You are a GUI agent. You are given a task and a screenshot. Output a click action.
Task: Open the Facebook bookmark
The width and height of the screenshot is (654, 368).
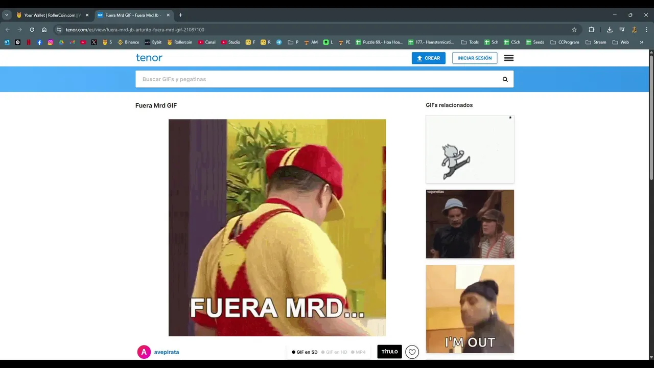pos(39,42)
